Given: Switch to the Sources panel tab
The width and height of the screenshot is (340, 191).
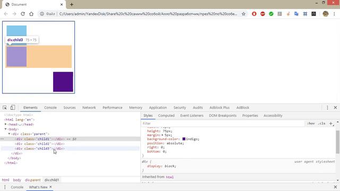Looking at the screenshot, I should pyautogui.click(x=70, y=108).
